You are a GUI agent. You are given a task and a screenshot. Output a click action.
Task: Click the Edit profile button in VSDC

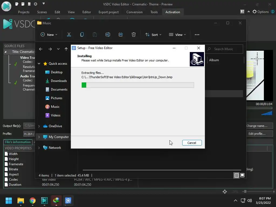point(259,134)
